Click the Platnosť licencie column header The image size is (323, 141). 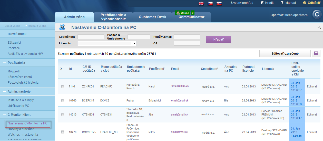coord(249,69)
